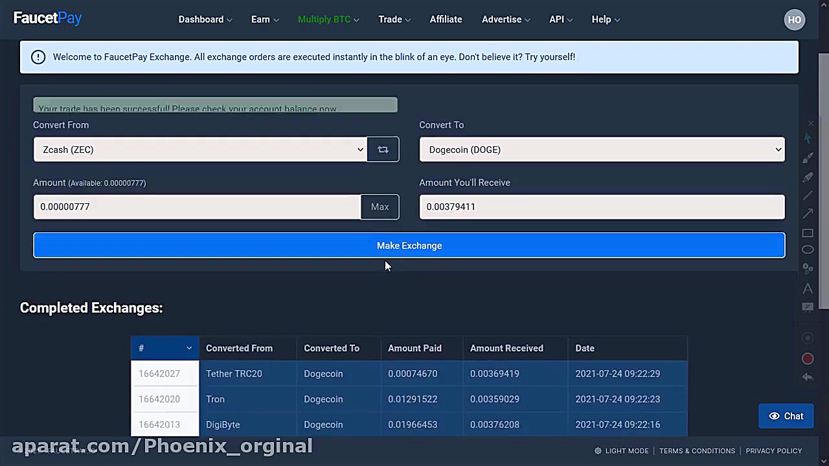Close the annotation toolbar with X

click(x=810, y=123)
